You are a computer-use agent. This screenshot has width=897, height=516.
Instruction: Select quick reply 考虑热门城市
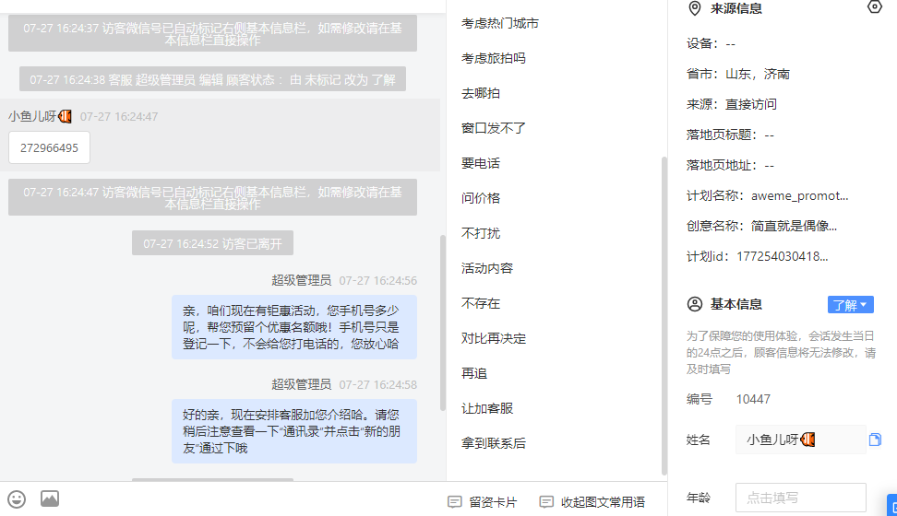tap(500, 23)
